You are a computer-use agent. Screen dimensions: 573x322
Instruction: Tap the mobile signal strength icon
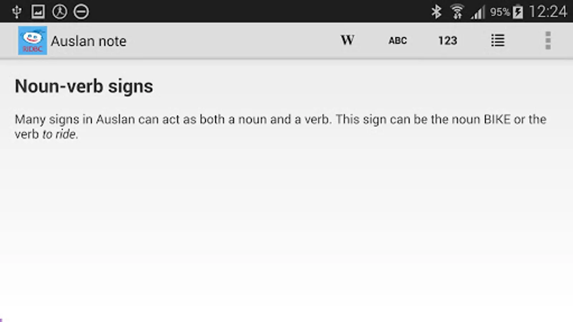point(478,13)
